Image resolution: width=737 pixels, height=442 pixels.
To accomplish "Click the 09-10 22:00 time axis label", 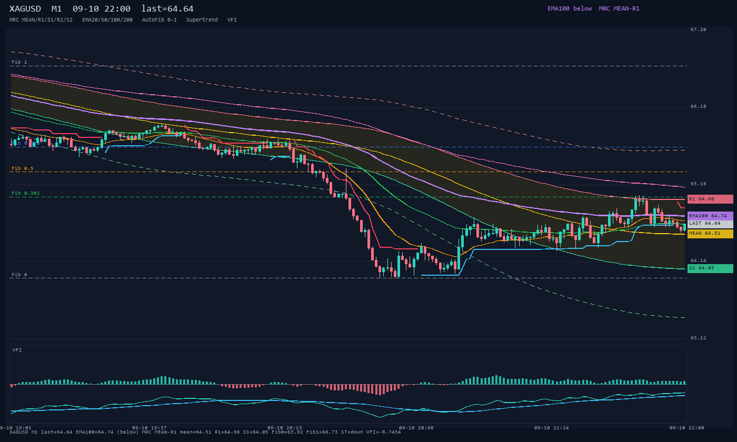I will [687, 428].
